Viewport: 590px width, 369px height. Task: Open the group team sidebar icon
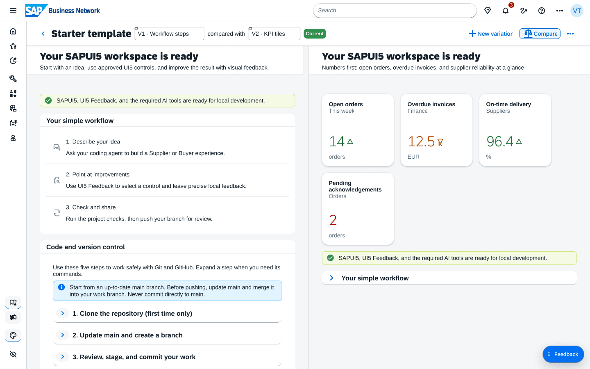pyautogui.click(x=13, y=108)
